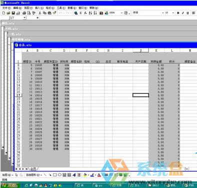Open the font color A dropdown
Image resolution: width=197 pixels, height=188 pixels.
(x=102, y=175)
